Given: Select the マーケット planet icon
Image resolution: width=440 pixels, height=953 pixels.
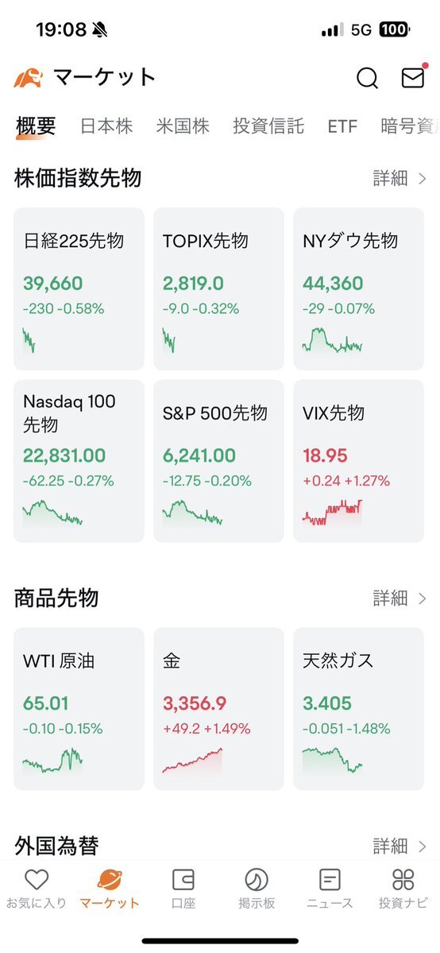Looking at the screenshot, I should [x=110, y=879].
